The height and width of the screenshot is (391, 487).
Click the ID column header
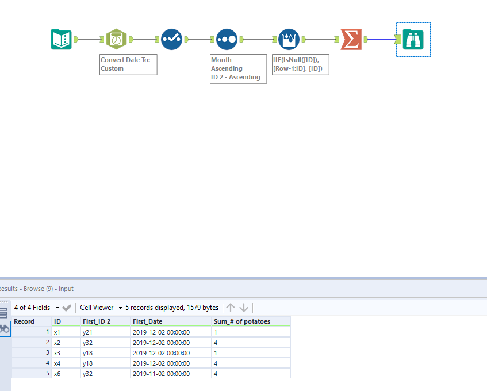coord(66,321)
